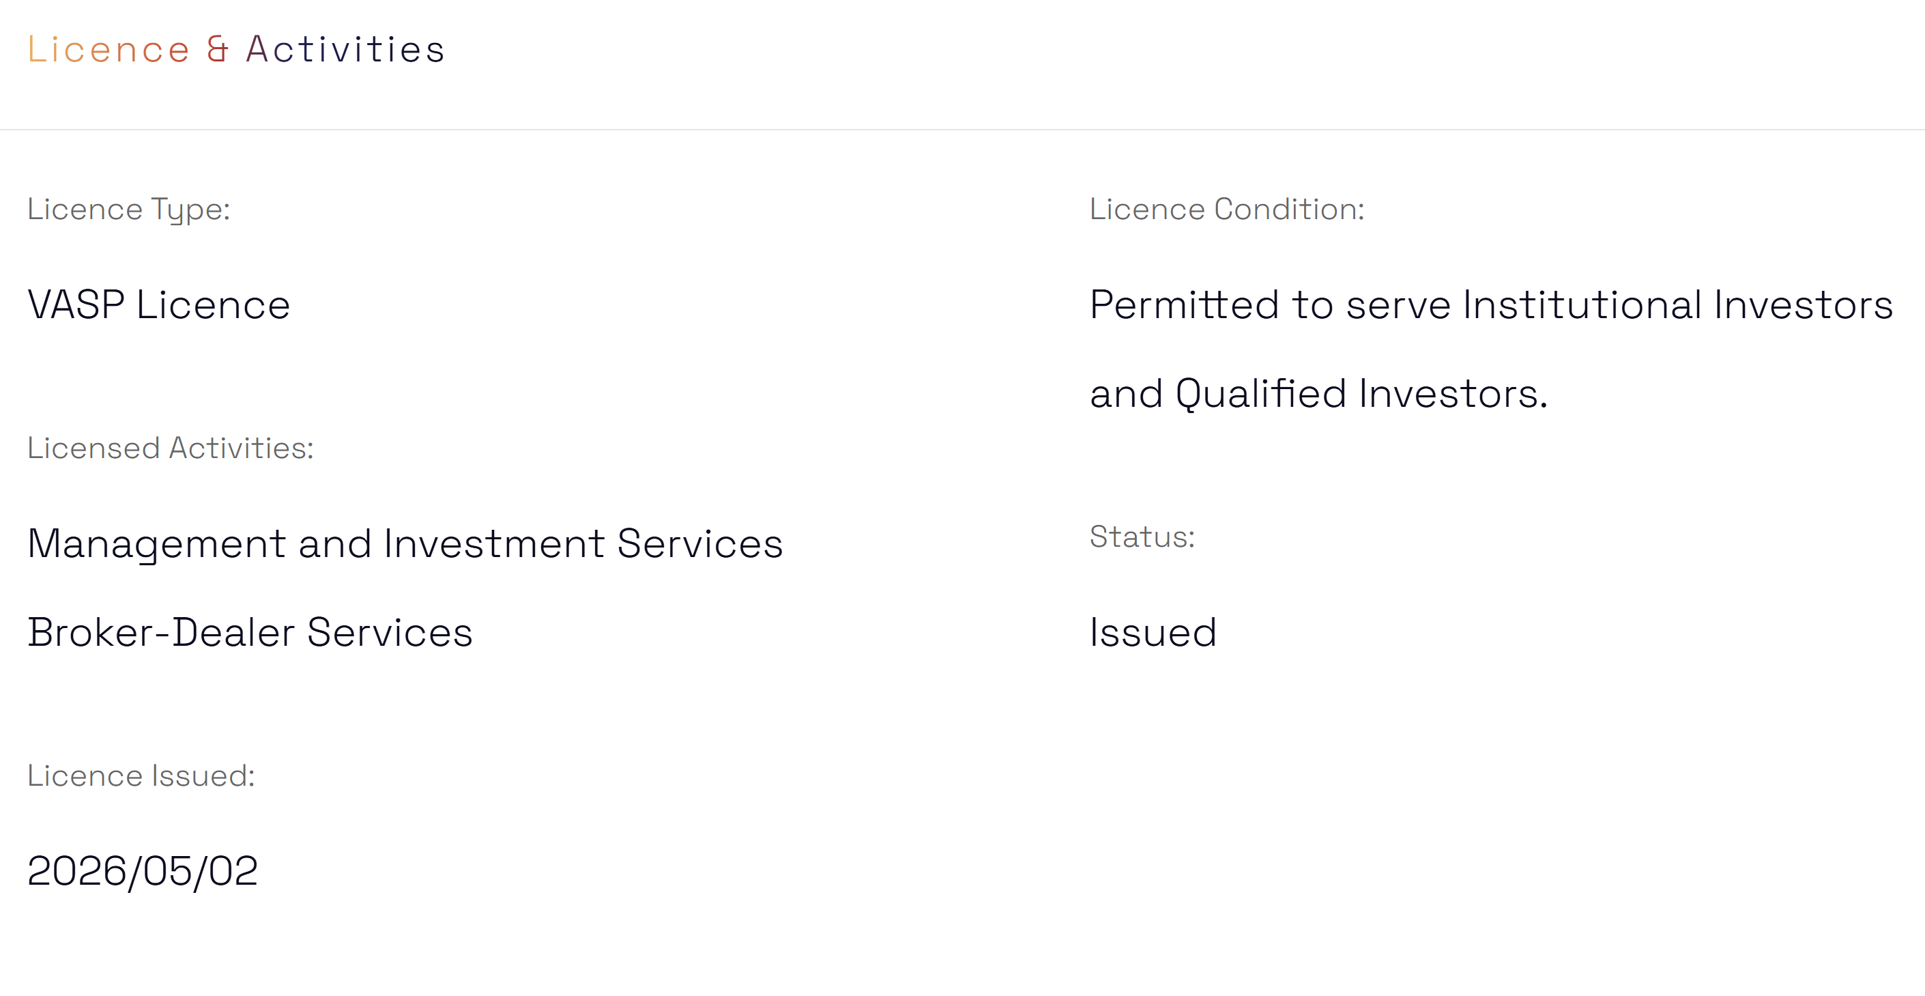Click the licence date 2026/05/02
This screenshot has width=1925, height=996.
[x=143, y=871]
